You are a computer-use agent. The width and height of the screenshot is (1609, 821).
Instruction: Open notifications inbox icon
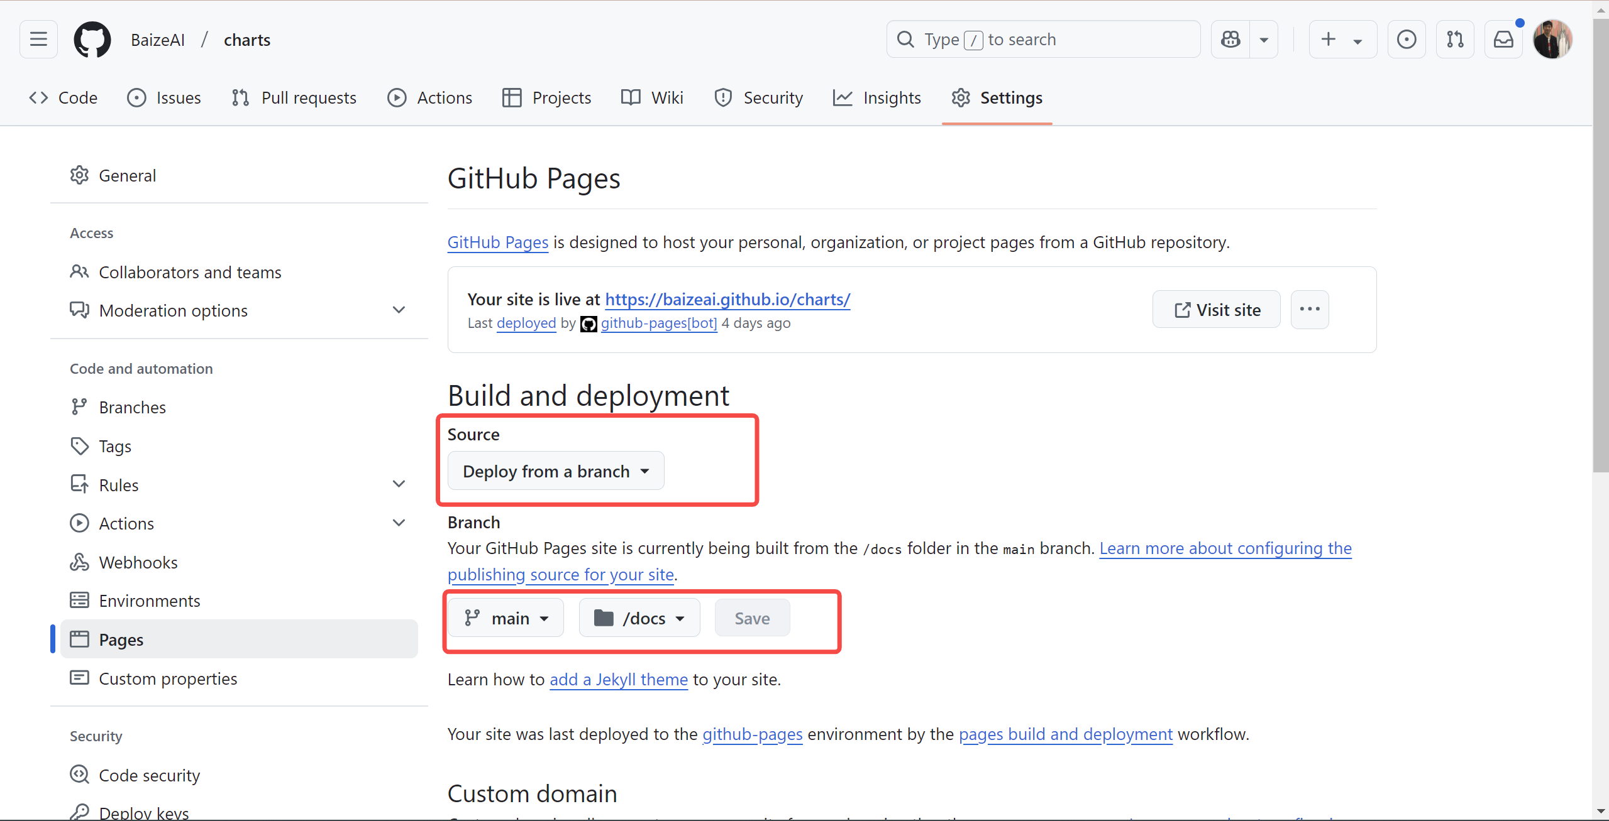[x=1503, y=40]
